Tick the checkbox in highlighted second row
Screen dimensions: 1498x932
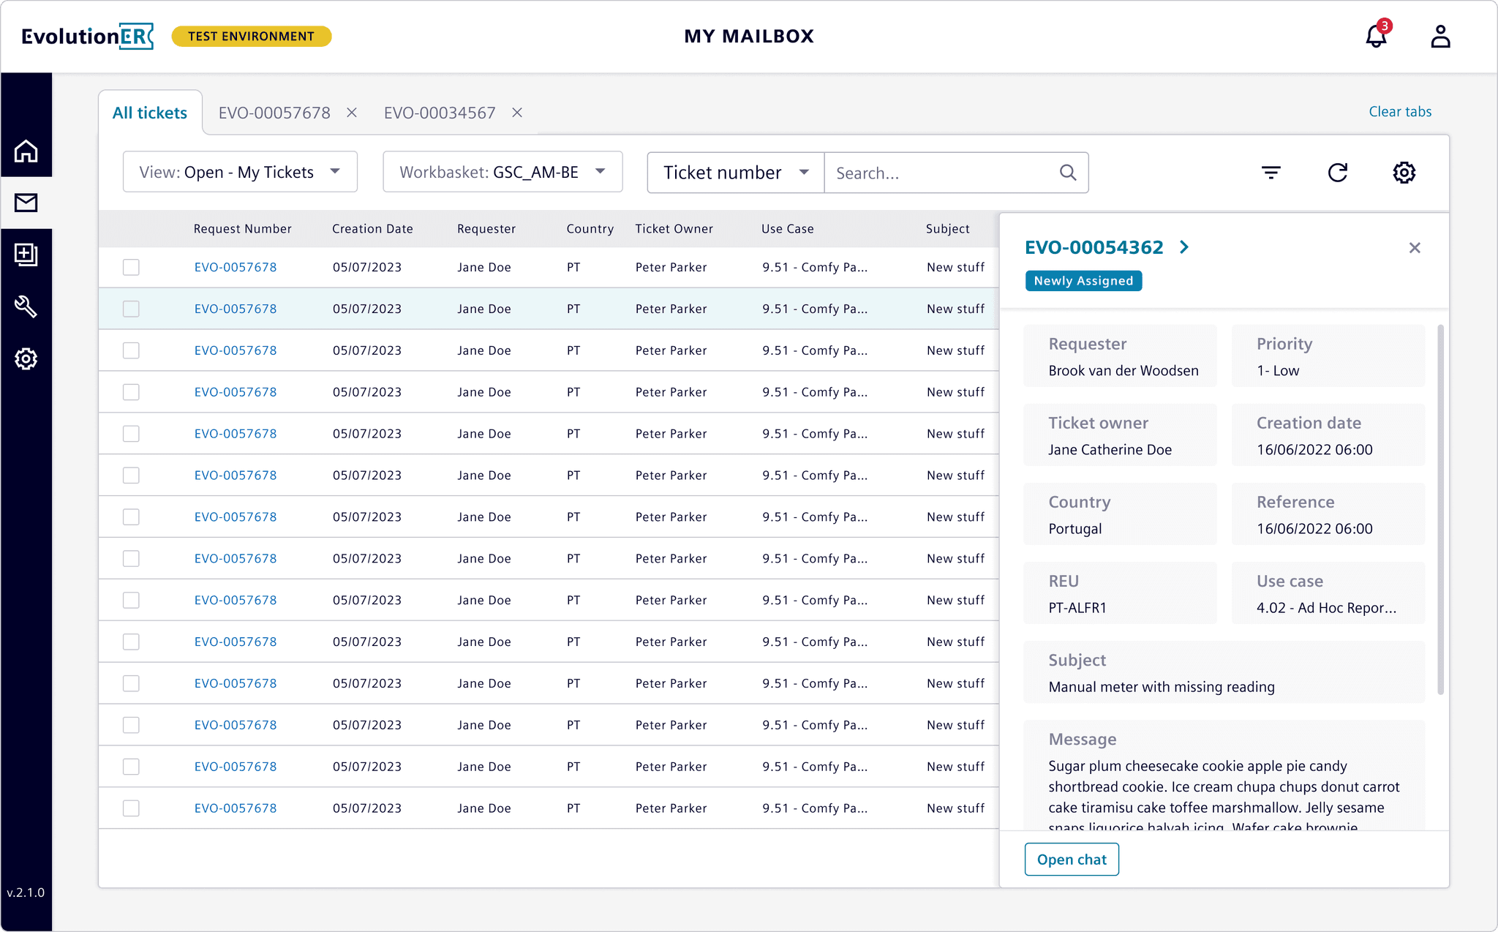(x=131, y=309)
